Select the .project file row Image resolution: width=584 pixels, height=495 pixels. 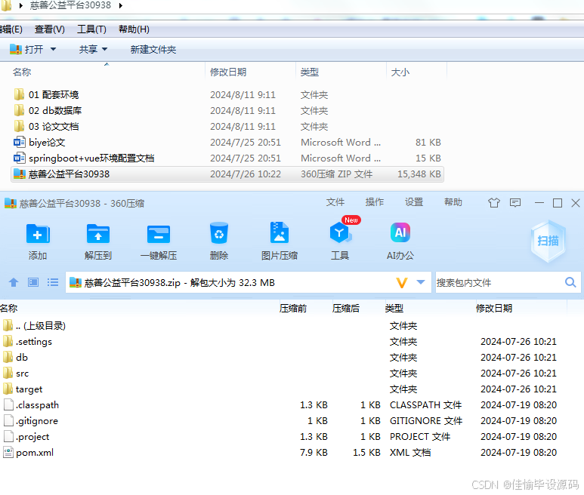tap(285, 437)
